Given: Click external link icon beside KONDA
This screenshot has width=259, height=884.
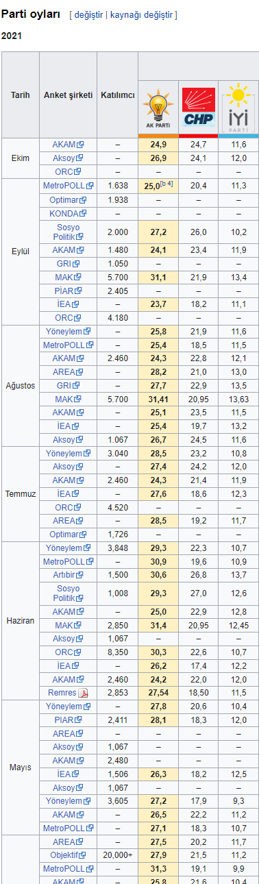Looking at the screenshot, I should [x=84, y=214].
